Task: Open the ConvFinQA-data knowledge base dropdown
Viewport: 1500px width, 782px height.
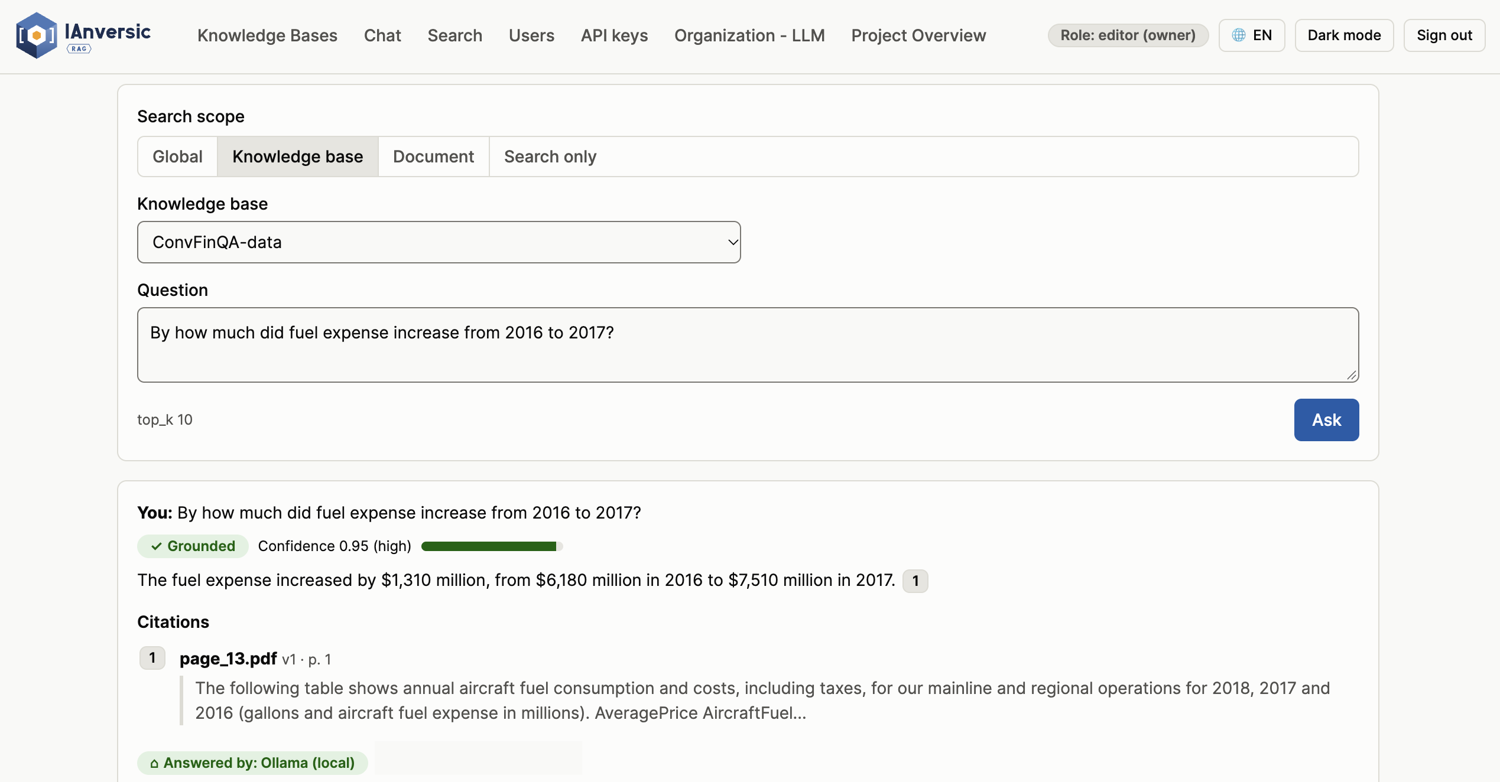Action: point(439,242)
